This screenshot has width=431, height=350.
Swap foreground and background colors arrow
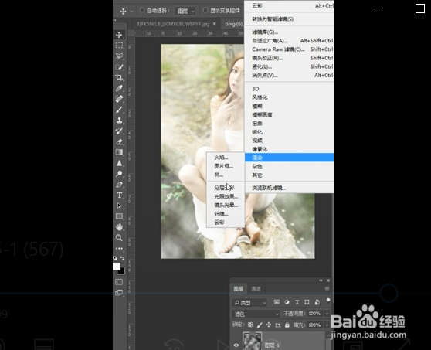tap(122, 259)
